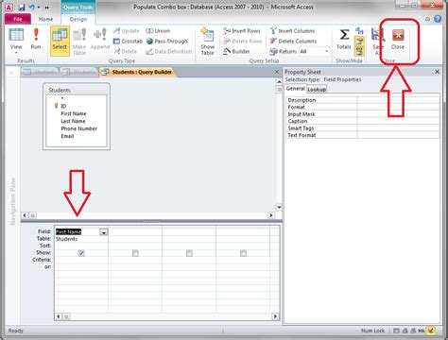Open the Show Table dialog
448x340 pixels.
207,42
